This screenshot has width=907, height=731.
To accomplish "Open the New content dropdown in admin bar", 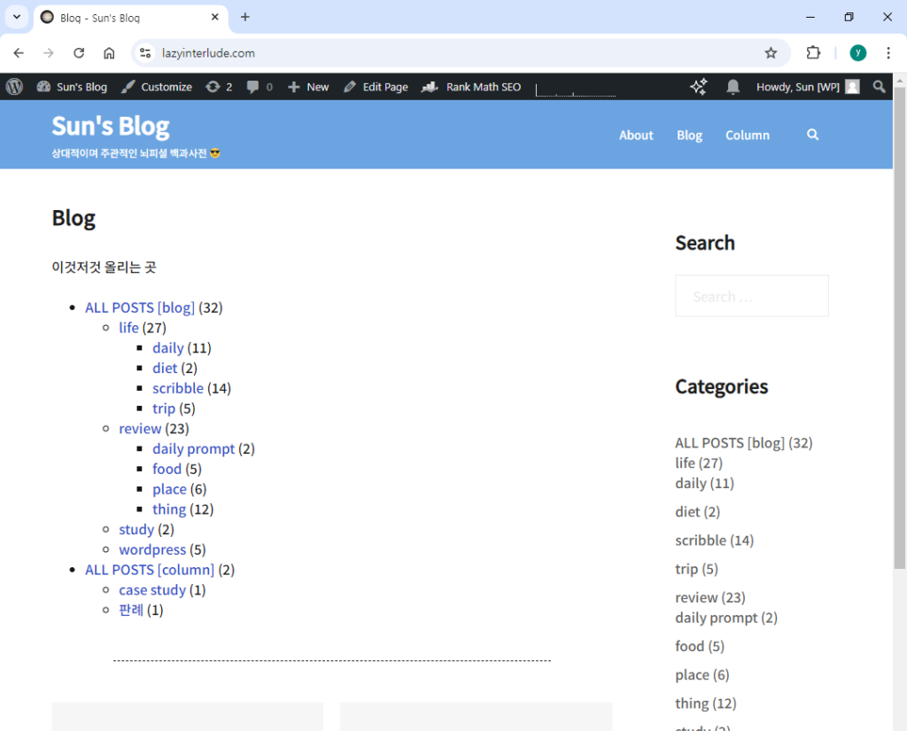I will click(x=308, y=87).
